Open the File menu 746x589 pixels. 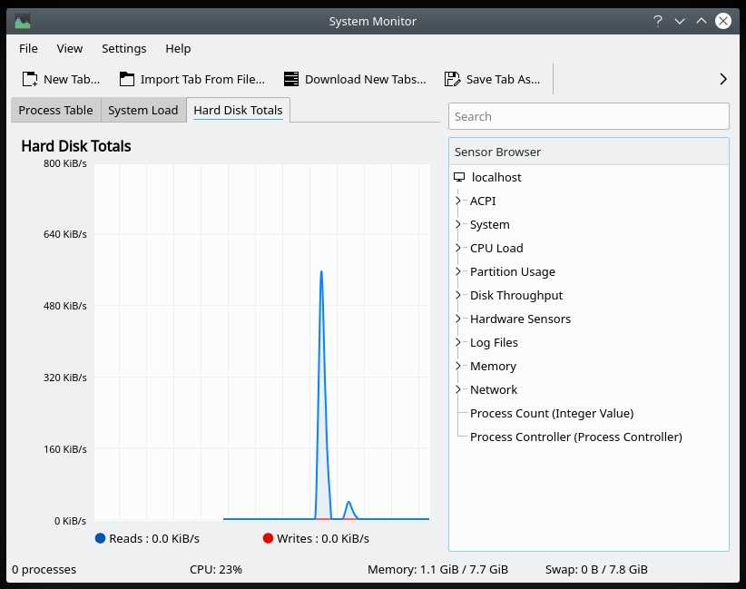[x=28, y=49]
